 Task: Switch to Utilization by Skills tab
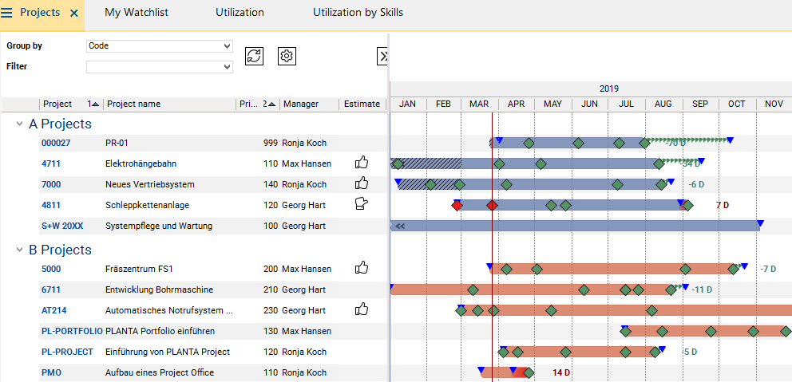coord(358,13)
